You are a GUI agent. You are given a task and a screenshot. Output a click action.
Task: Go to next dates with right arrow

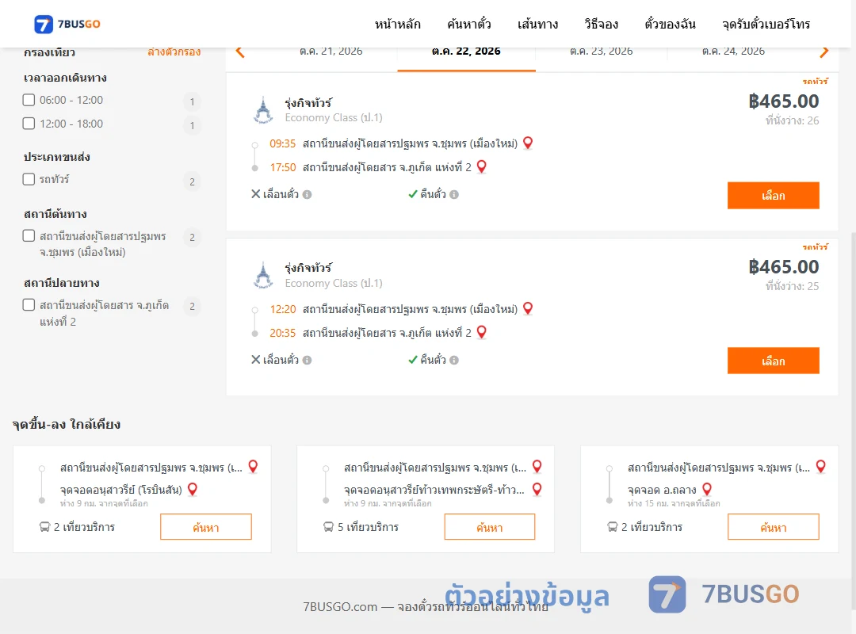(x=824, y=52)
